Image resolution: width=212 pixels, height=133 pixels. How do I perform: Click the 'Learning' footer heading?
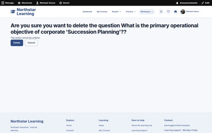coord(104,120)
